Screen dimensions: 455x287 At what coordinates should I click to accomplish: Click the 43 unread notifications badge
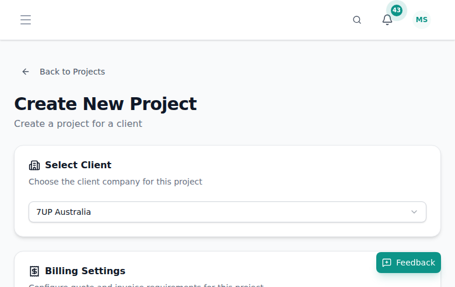point(397,10)
